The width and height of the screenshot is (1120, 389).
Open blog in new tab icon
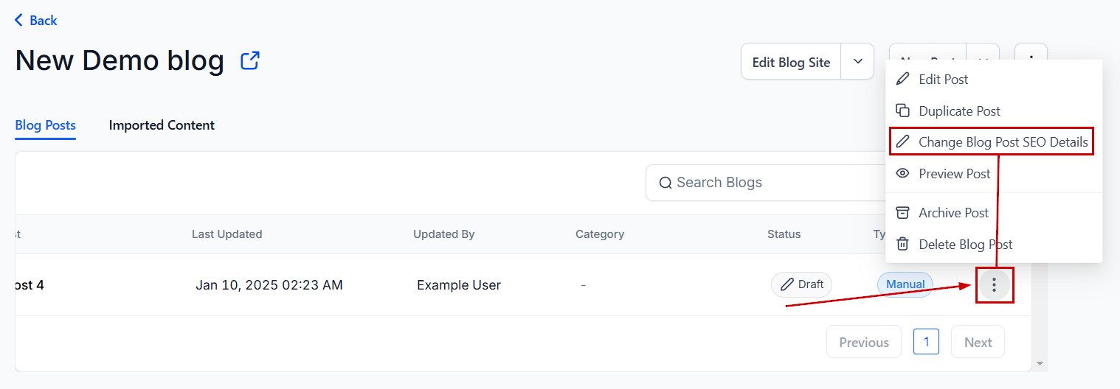250,60
